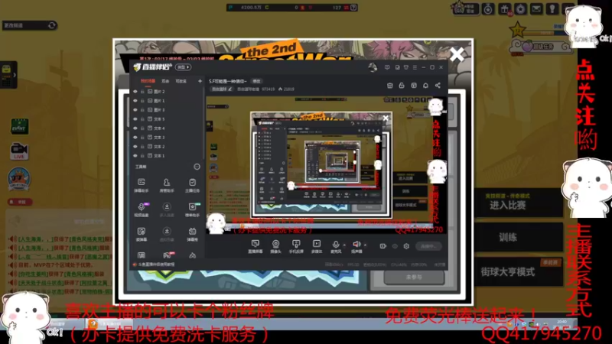This screenshot has height=344, width=612.
Task: Open the mail envelope icon in game
Action: point(536,8)
